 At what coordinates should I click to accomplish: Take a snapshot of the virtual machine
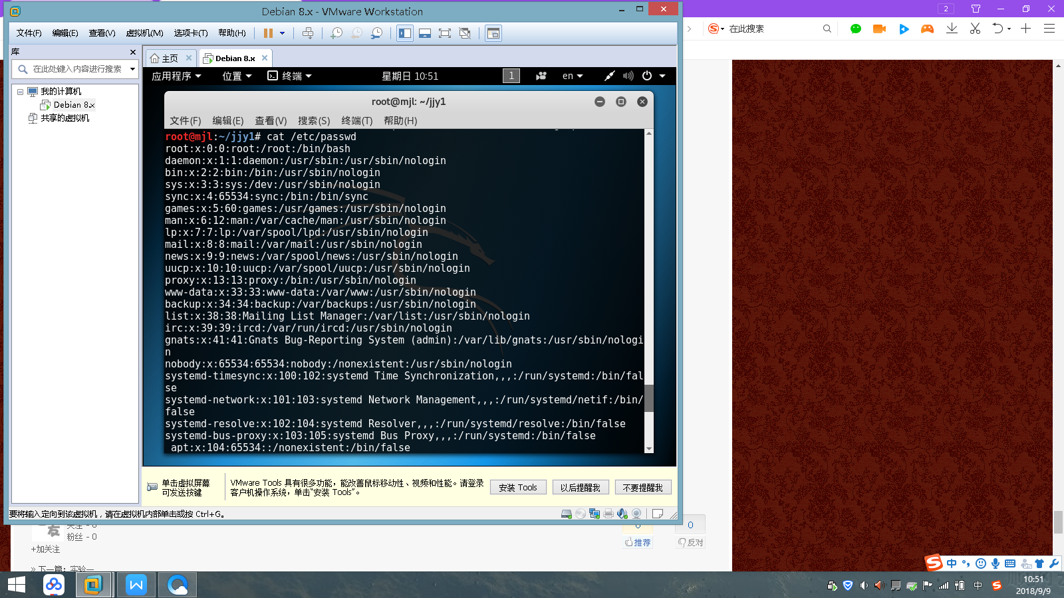[x=336, y=33]
